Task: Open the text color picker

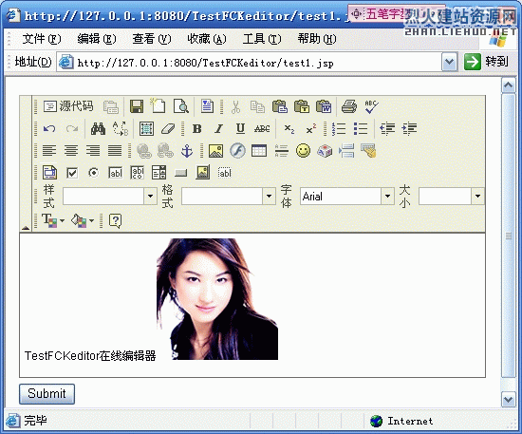Action: coord(53,220)
